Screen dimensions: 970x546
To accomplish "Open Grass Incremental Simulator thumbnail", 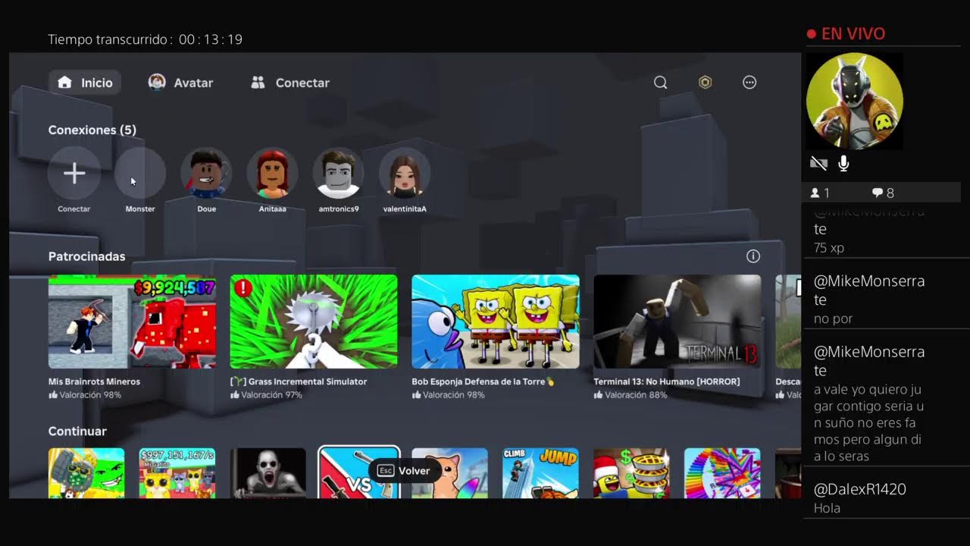I will click(x=314, y=322).
